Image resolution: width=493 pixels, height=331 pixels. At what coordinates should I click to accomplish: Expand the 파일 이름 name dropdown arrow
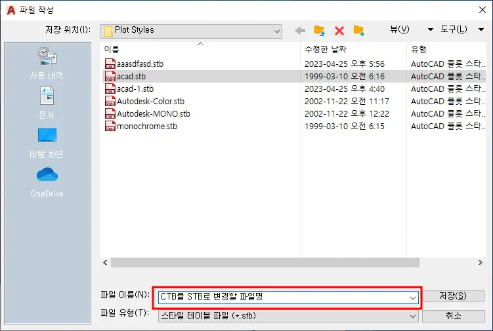[413, 298]
